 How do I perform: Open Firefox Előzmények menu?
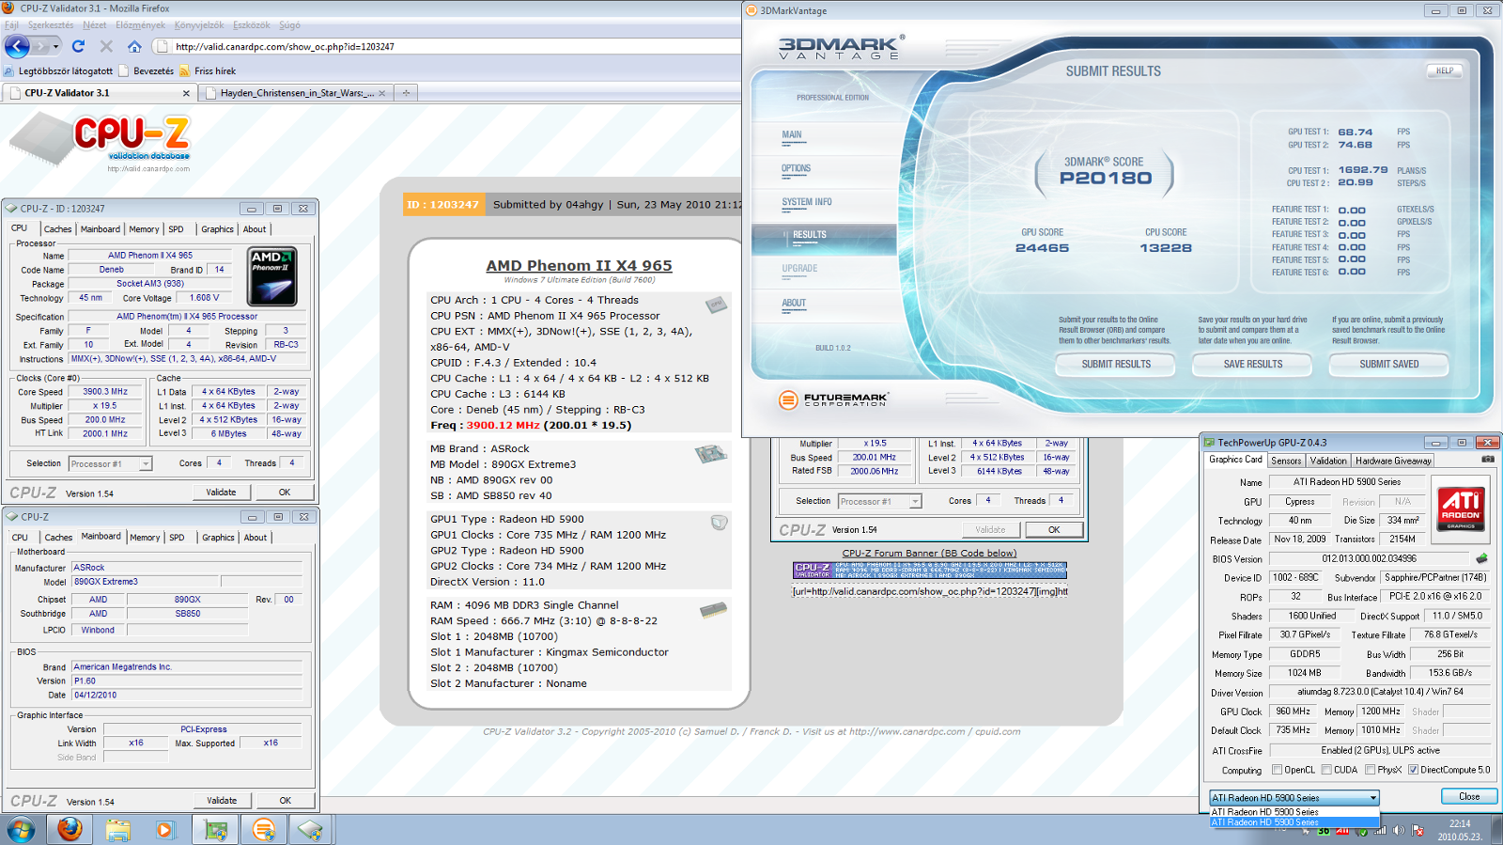tap(140, 25)
